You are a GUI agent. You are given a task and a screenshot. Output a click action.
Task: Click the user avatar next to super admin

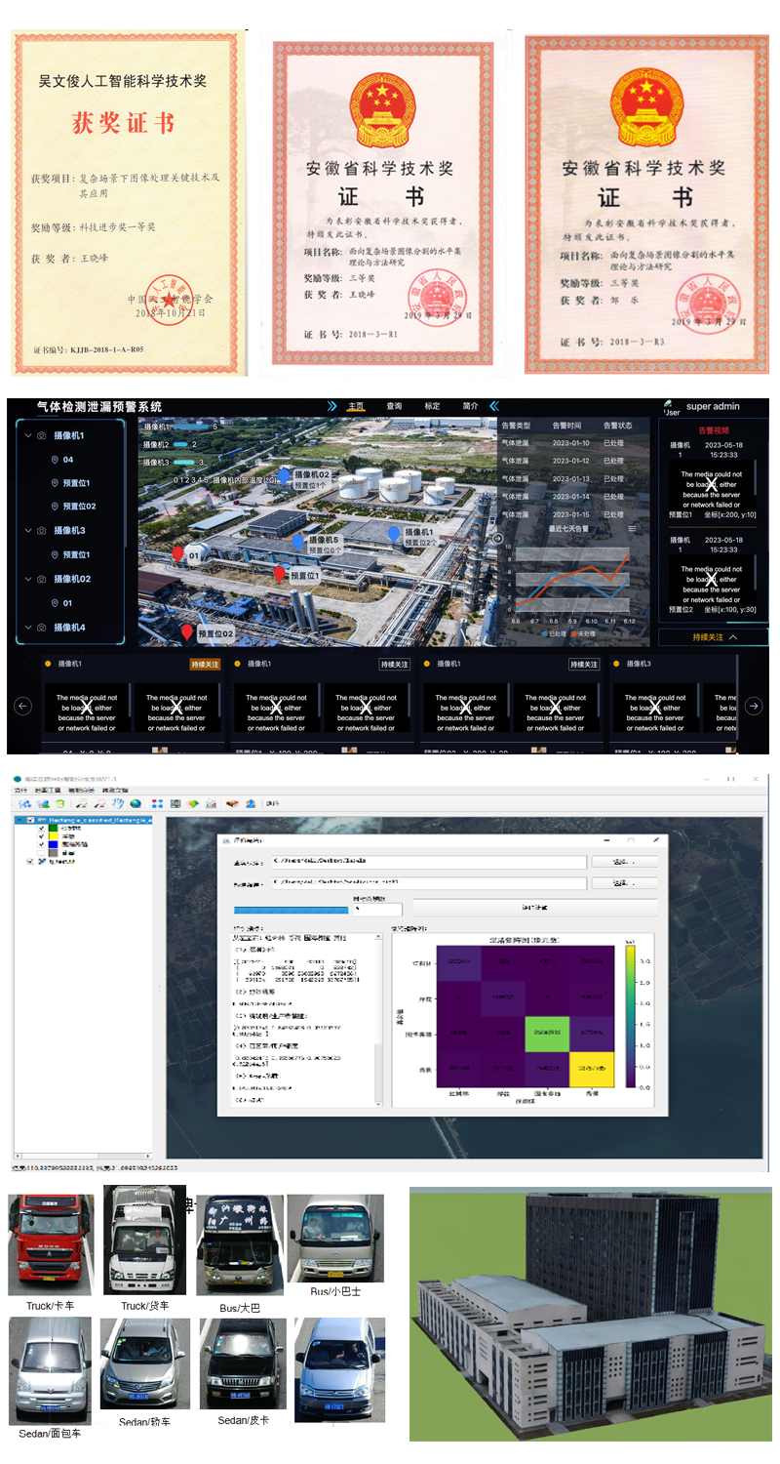670,405
